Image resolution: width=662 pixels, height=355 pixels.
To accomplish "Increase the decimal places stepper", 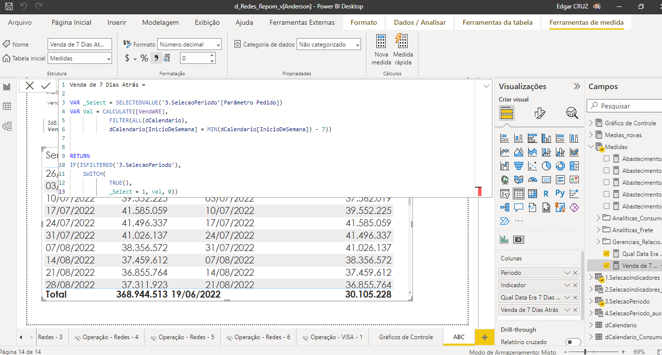I will pos(212,55).
